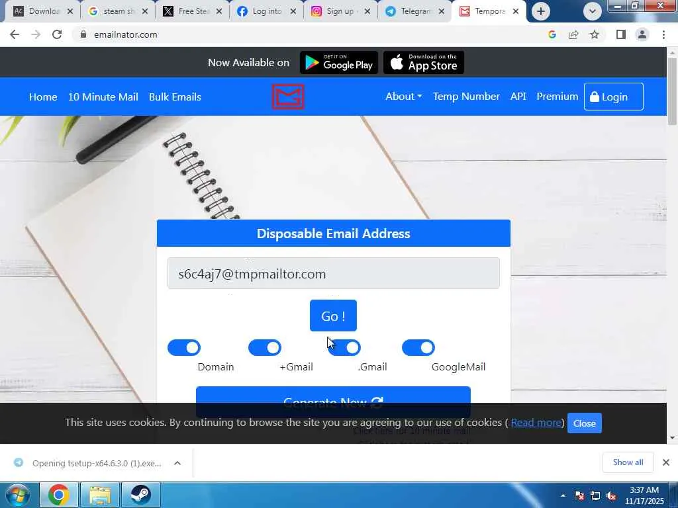
Task: Open the Chrome three-dot menu
Action: 663,34
